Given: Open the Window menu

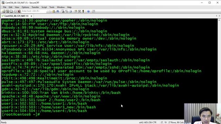Looking at the screenshot, I should tap(61, 7).
